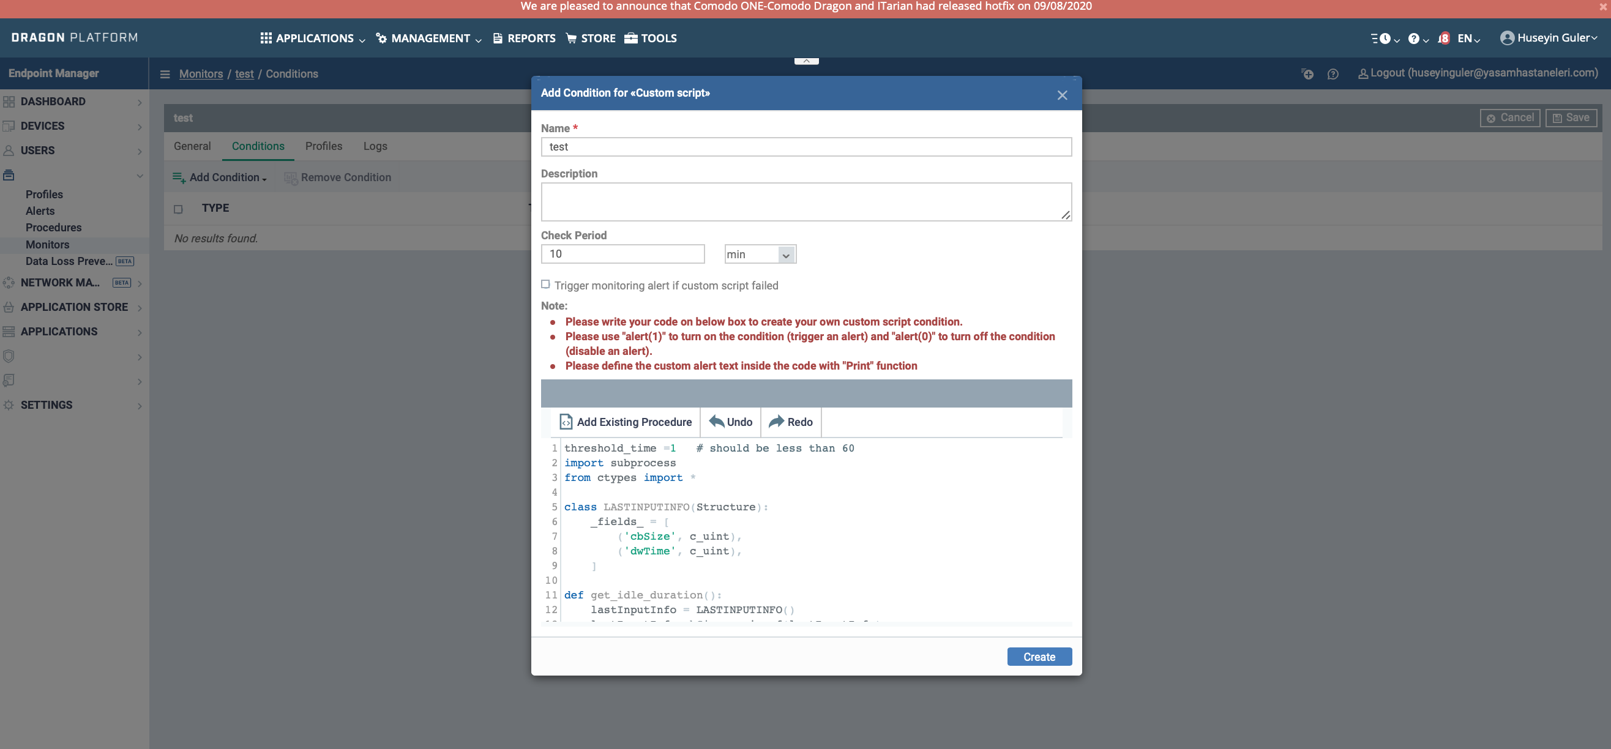Image resolution: width=1611 pixels, height=749 pixels.
Task: Click the add device icon in header
Action: pos(1307,74)
